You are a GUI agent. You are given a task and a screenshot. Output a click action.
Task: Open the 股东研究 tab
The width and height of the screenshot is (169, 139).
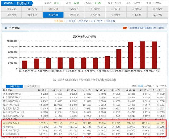pos(32,9)
